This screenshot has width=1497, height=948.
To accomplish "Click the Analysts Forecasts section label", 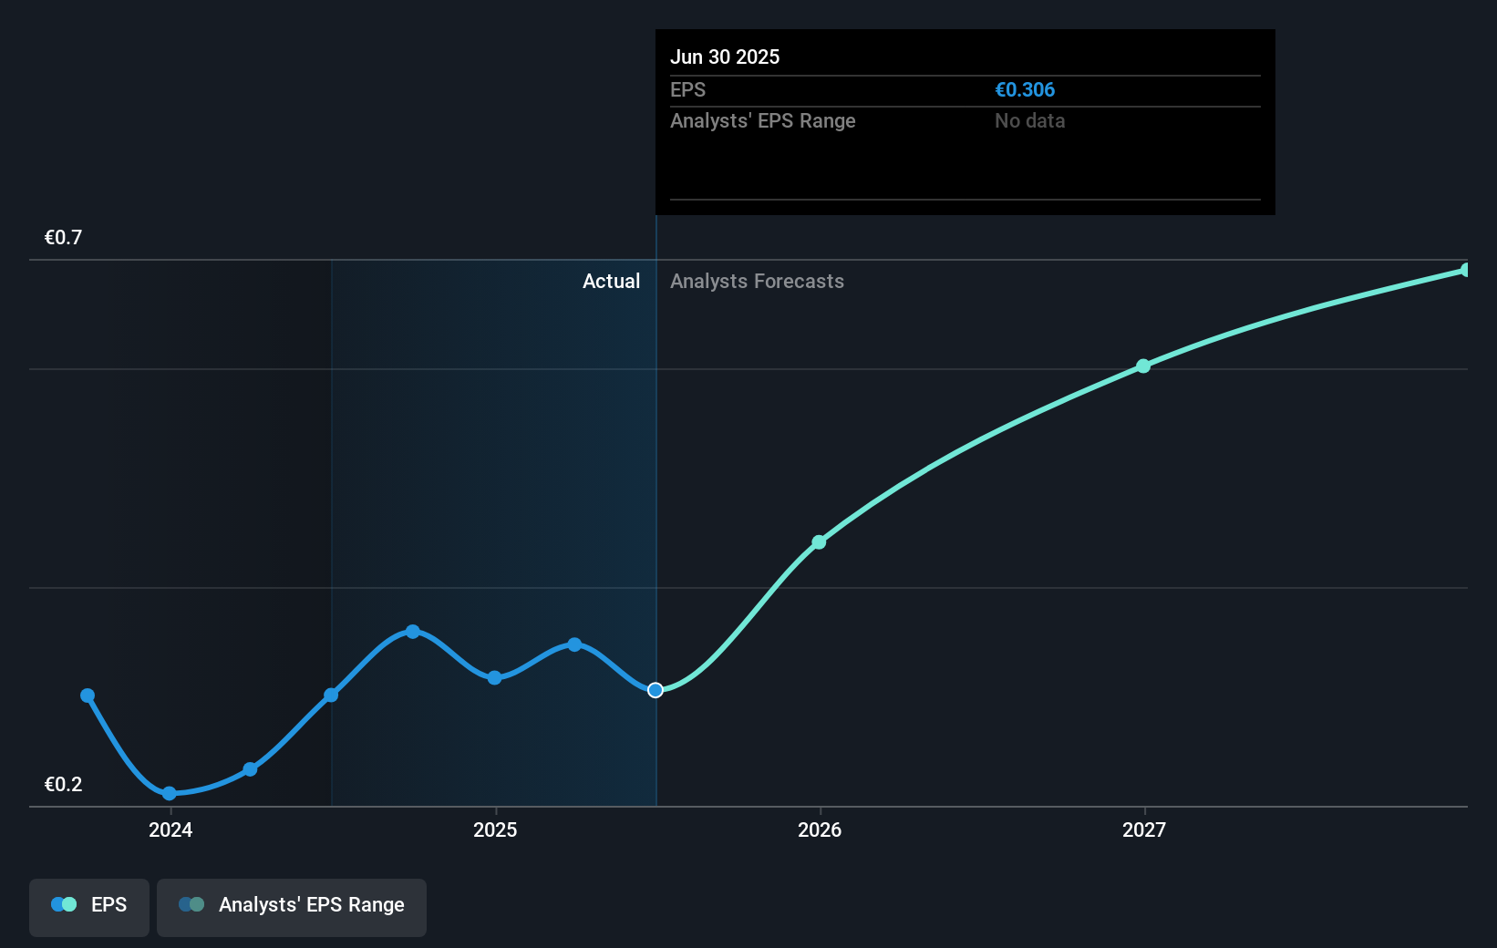I will tap(757, 282).
